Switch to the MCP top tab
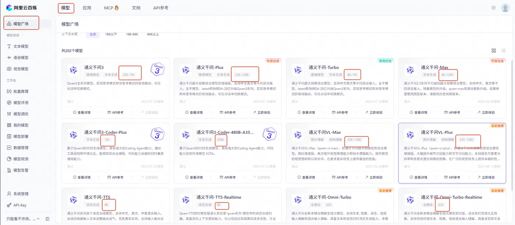Viewport: 515px width, 225px height. [x=111, y=8]
